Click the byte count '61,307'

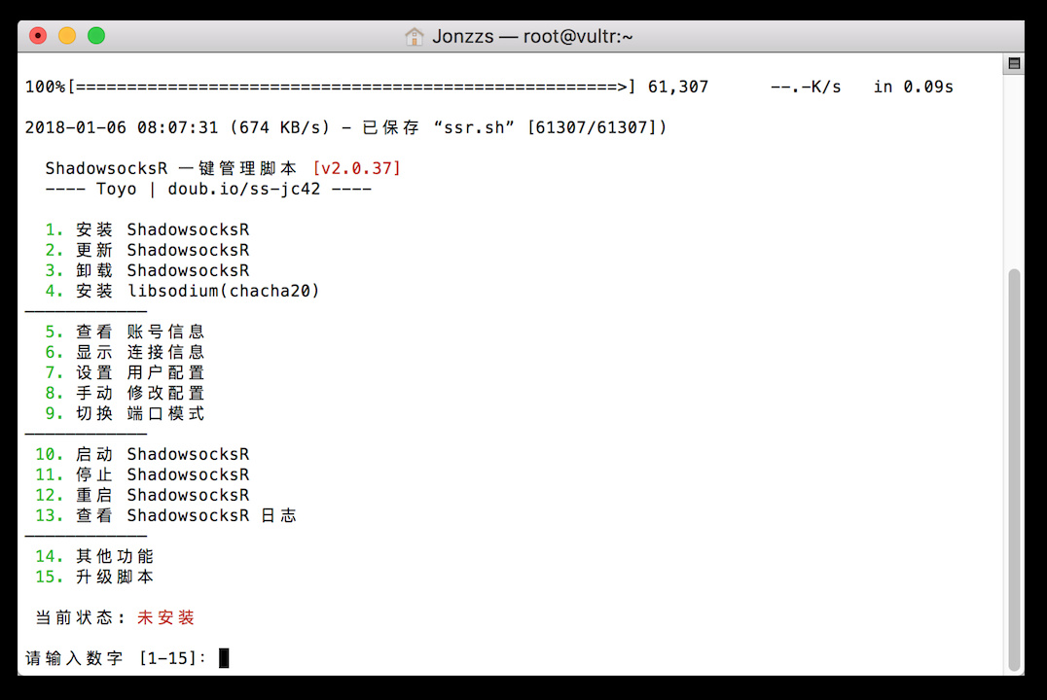678,87
